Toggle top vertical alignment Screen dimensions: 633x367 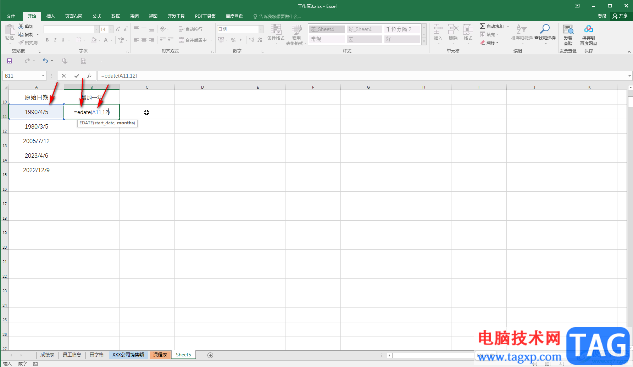(136, 29)
